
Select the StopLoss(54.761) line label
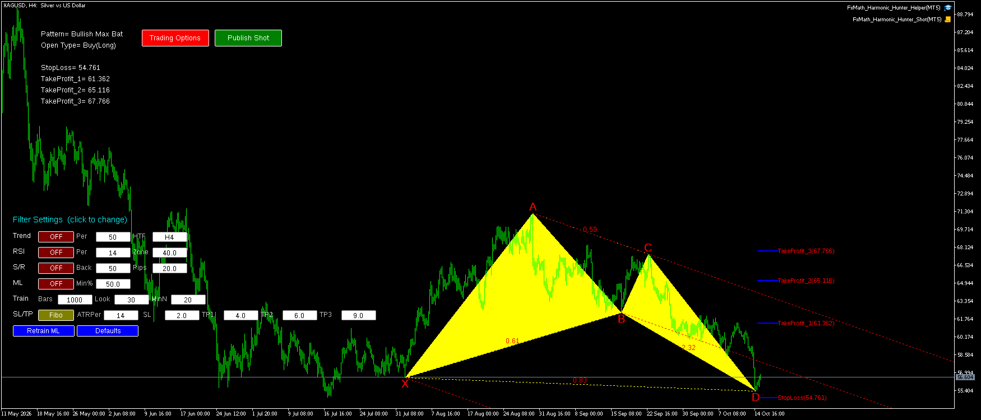point(802,398)
